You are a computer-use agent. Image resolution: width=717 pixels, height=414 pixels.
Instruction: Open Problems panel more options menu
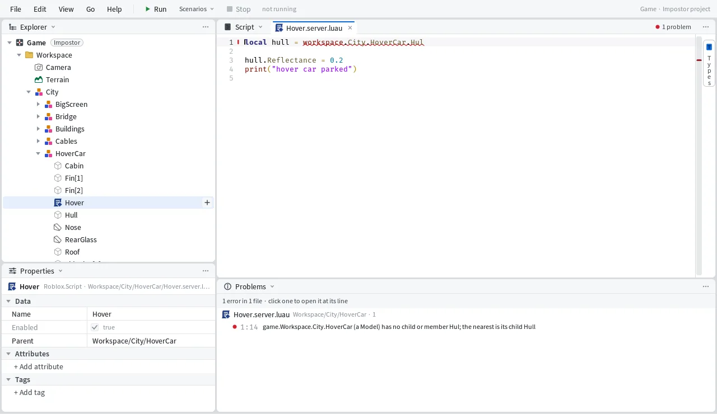[706, 286]
